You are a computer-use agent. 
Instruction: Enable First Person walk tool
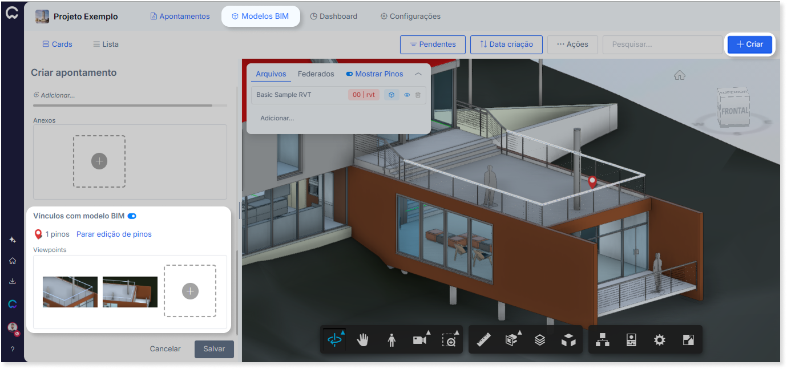[x=392, y=340]
